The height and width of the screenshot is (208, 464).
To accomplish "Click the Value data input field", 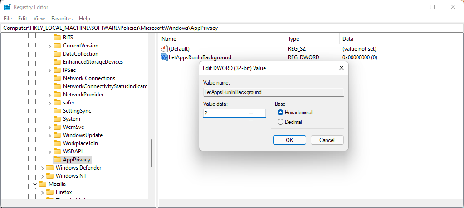I will [x=234, y=113].
